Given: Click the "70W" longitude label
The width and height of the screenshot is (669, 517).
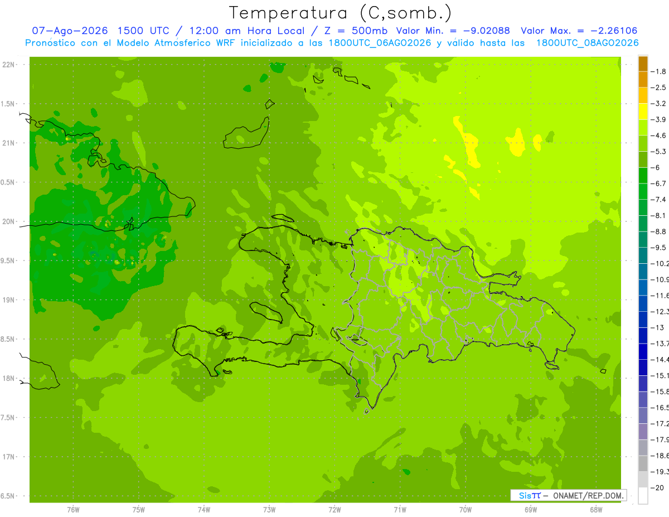Looking at the screenshot, I should (x=466, y=509).
